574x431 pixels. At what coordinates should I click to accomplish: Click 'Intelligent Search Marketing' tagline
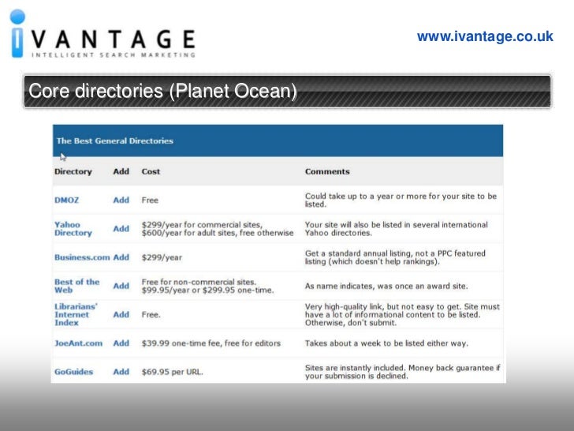click(x=114, y=55)
